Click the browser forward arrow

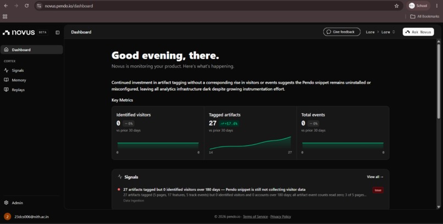pos(16,5)
